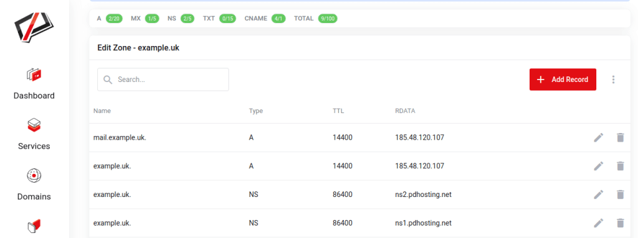Click the MX records 1/5 badge

pyautogui.click(x=152, y=19)
